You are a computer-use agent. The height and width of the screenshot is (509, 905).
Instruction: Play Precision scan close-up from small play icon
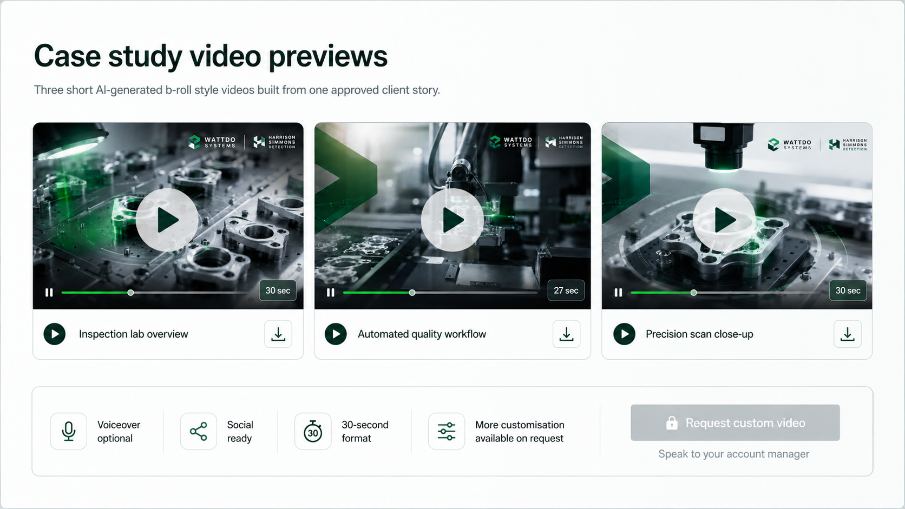tap(625, 334)
